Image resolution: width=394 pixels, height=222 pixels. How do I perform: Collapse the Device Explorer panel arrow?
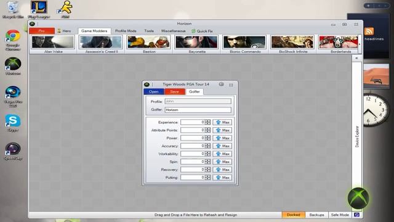tap(356, 58)
